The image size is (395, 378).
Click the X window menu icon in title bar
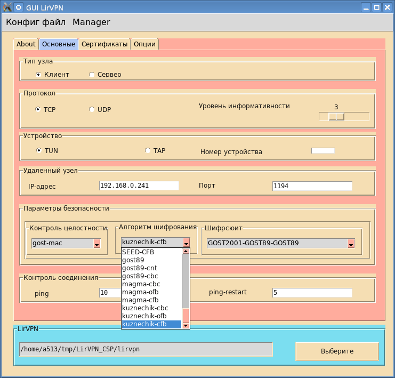(7, 7)
